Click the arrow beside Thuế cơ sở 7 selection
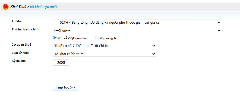The height and width of the screenshot is (110, 240). click(x=154, y=46)
